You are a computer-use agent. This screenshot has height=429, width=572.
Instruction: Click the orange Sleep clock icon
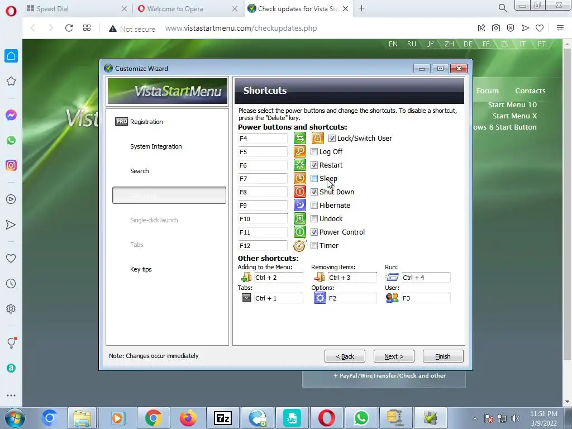[x=300, y=178]
